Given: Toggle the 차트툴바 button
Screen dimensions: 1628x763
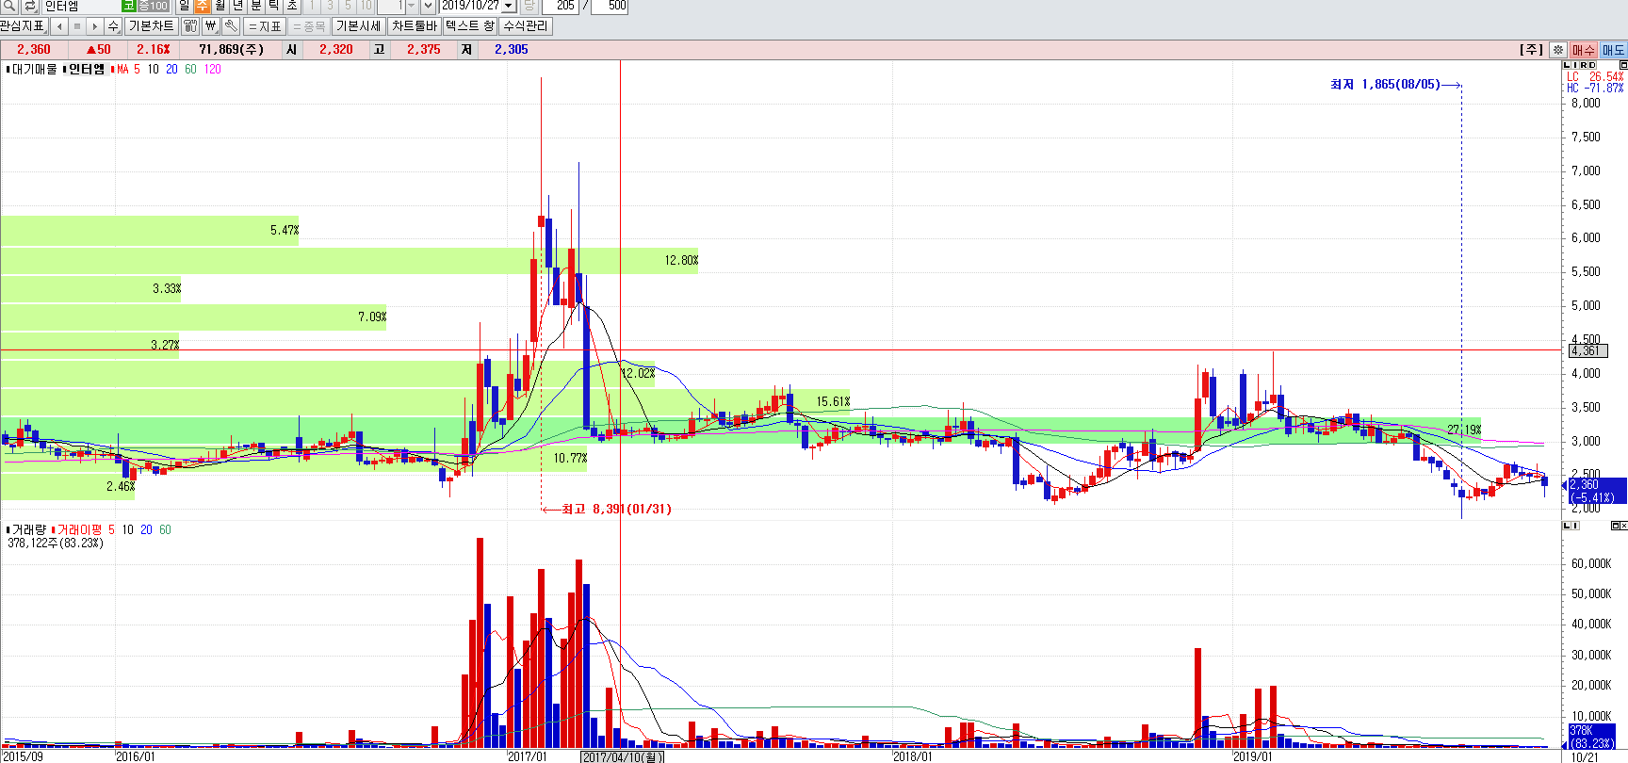Looking at the screenshot, I should (x=415, y=26).
